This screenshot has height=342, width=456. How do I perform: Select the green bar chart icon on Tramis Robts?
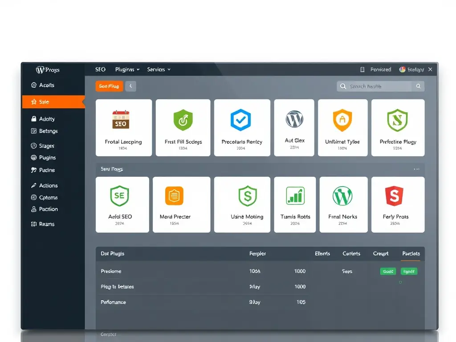(x=294, y=195)
